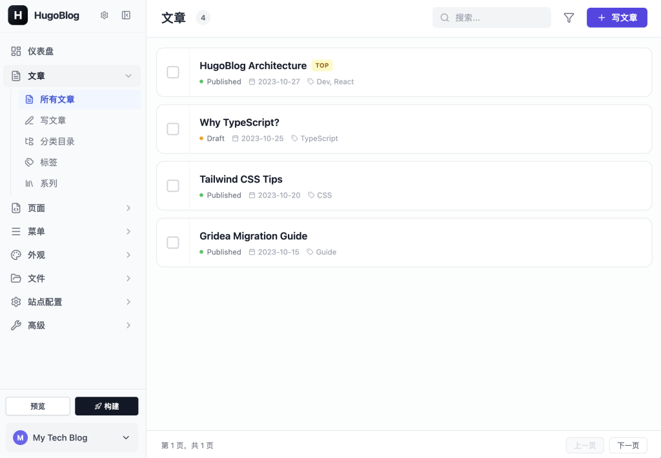Viewport: 661px width, 458px height.
Task: Click the settings gear icon beside HugoBlog
Action: coord(105,15)
